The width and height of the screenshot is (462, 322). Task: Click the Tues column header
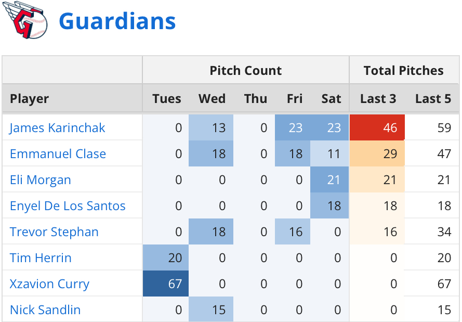pyautogui.click(x=167, y=99)
